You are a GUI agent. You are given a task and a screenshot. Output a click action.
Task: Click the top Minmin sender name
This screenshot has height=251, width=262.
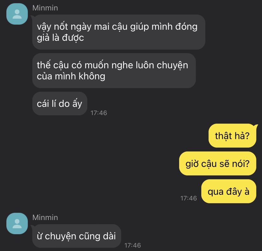click(45, 8)
